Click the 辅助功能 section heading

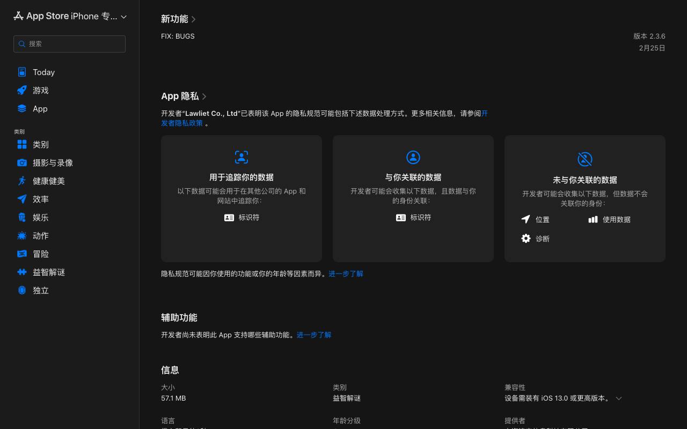(179, 318)
